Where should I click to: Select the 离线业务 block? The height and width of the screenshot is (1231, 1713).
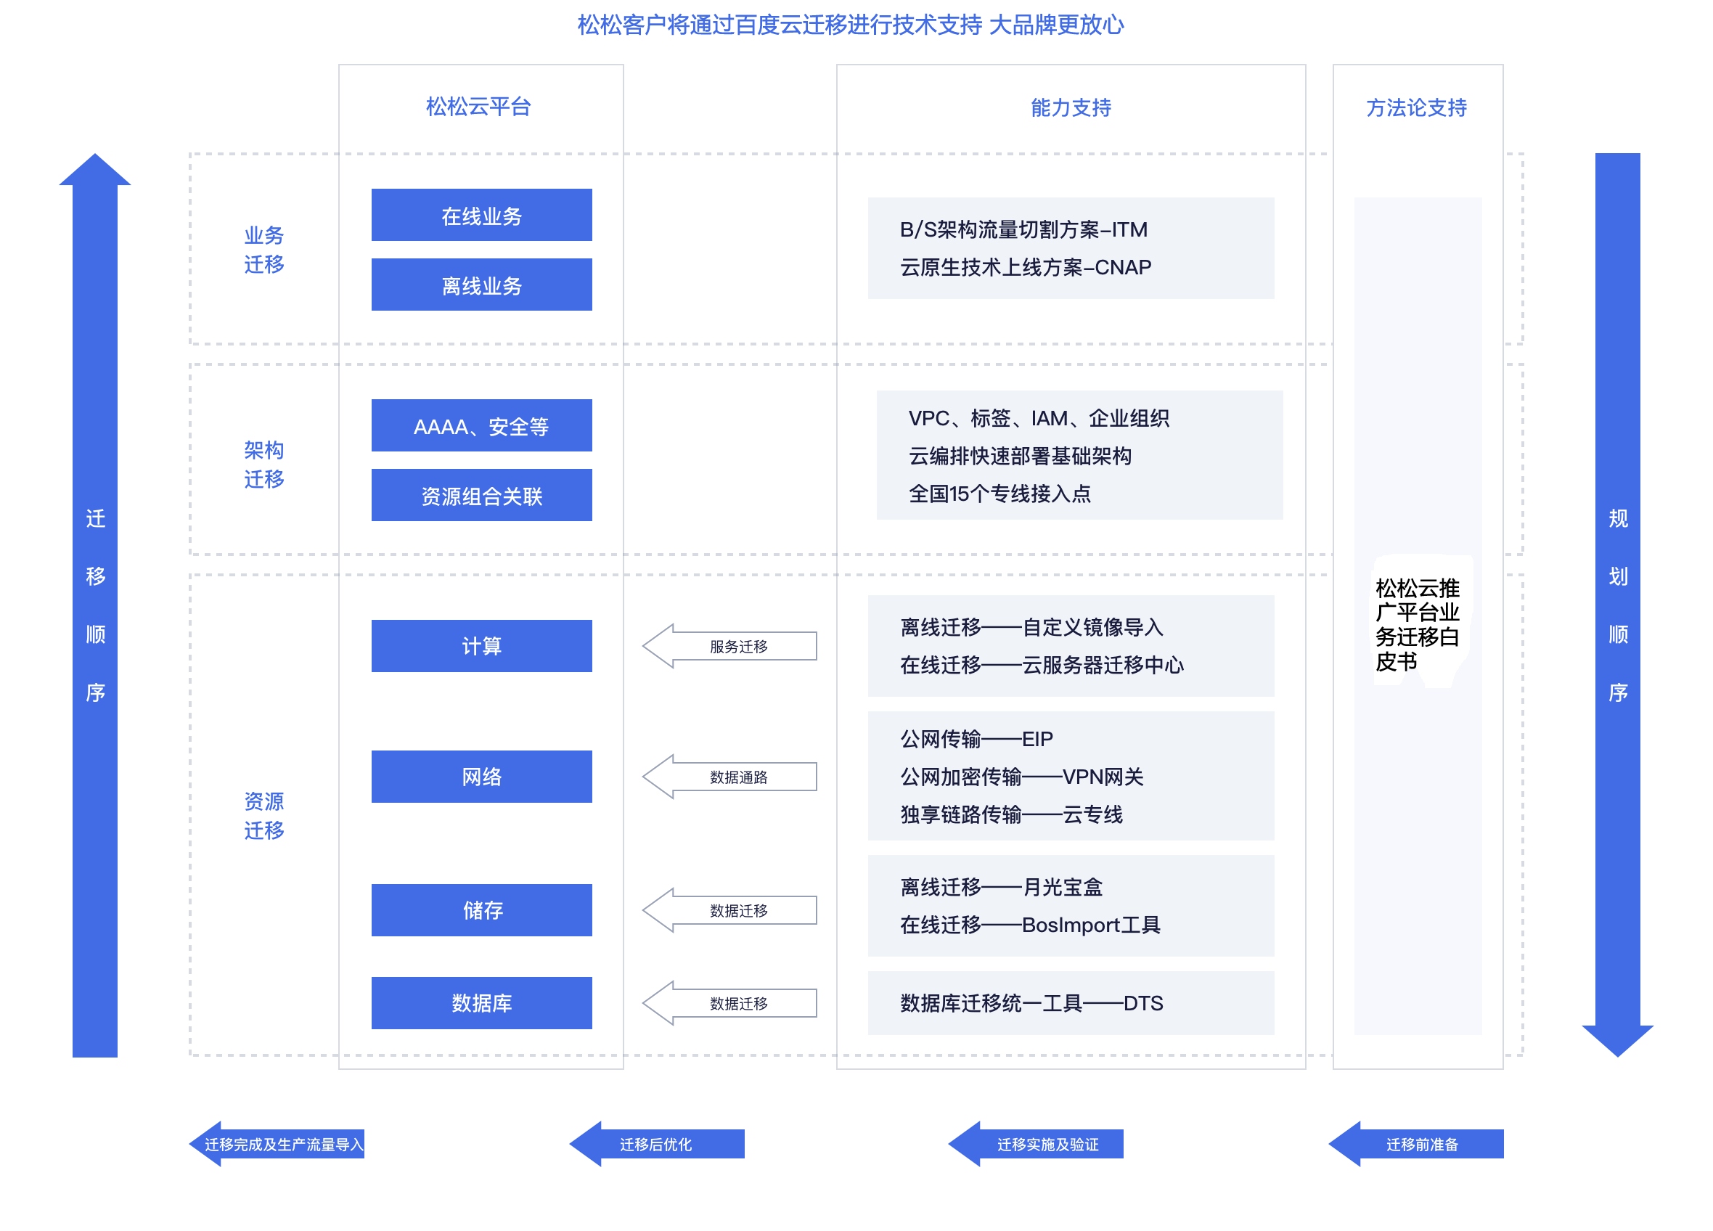pos(481,285)
